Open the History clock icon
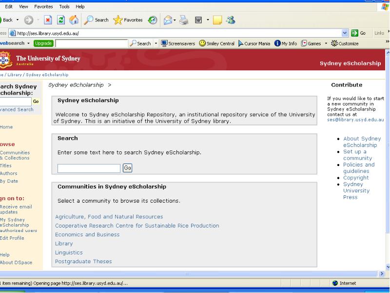Image resolution: width=390 pixels, height=293 pixels. click(x=153, y=20)
